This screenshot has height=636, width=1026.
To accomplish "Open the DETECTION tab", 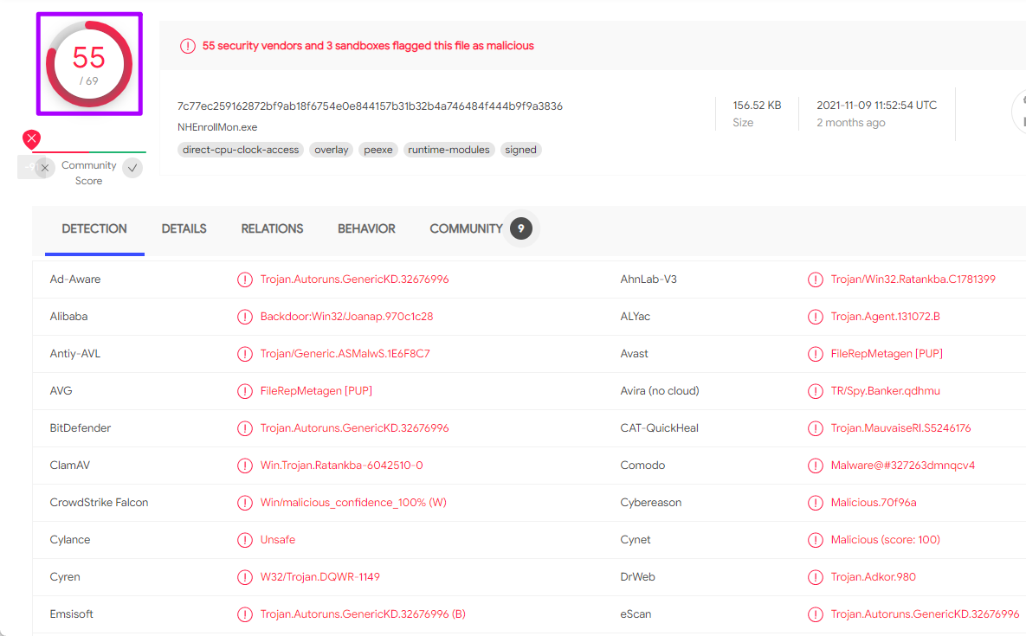I will (x=94, y=228).
